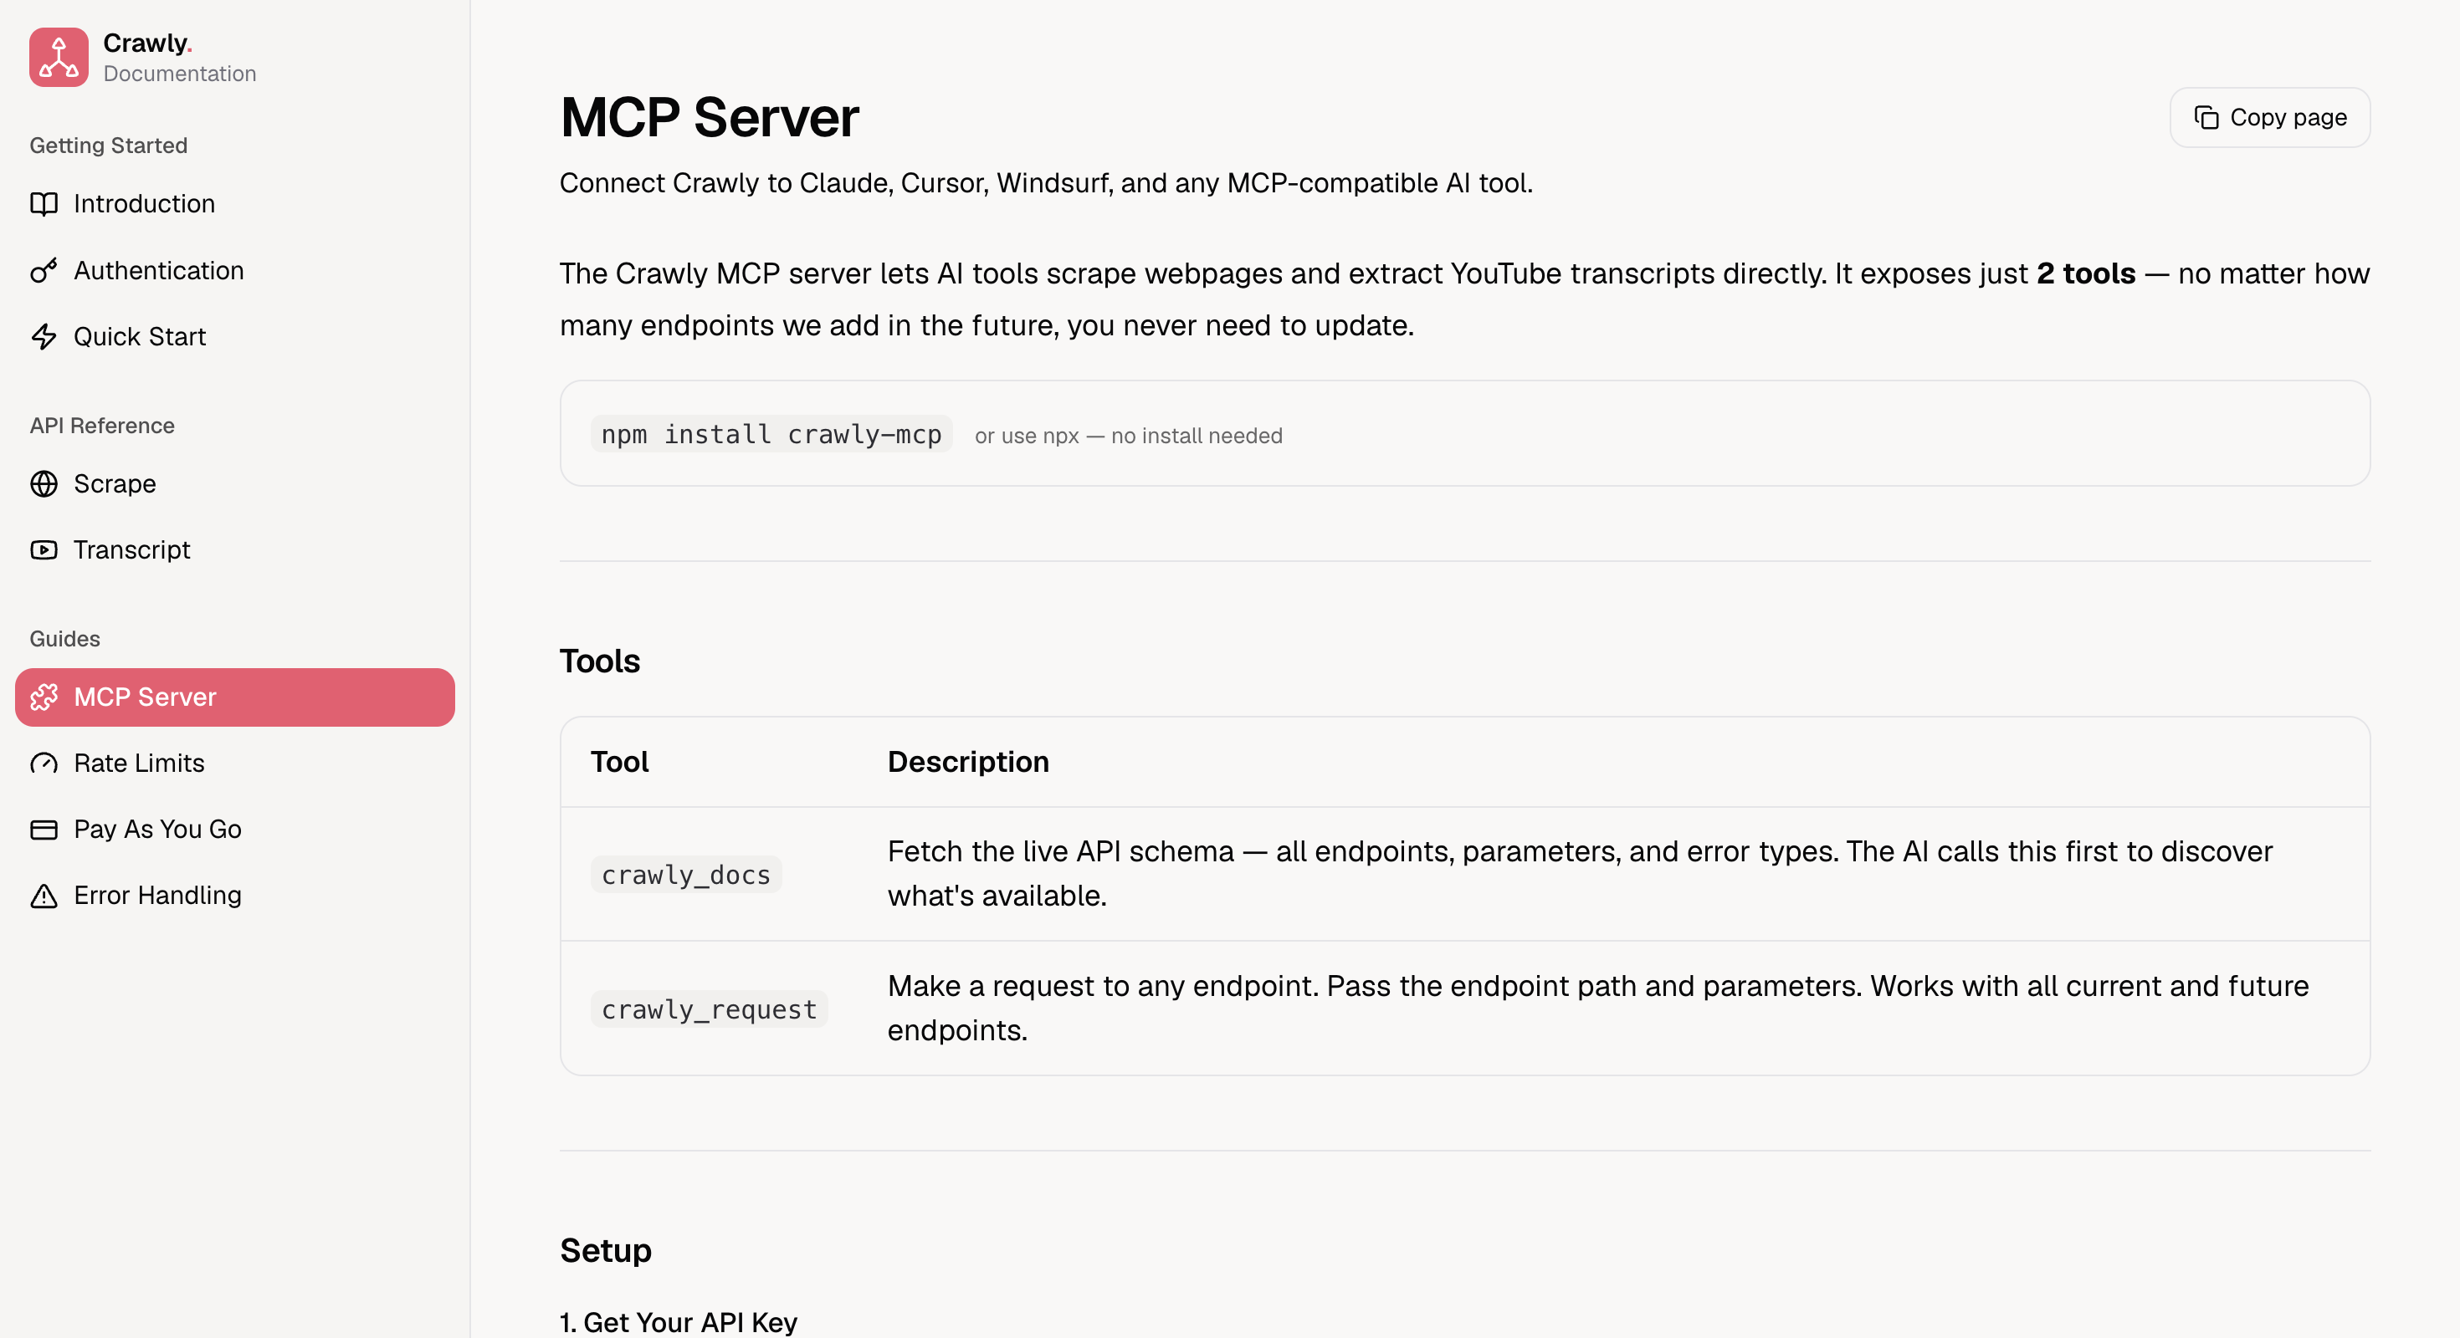
Task: Click the lightning bolt icon for Quick Start
Action: (44, 336)
